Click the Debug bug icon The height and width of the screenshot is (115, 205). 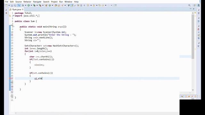coord(23,5)
